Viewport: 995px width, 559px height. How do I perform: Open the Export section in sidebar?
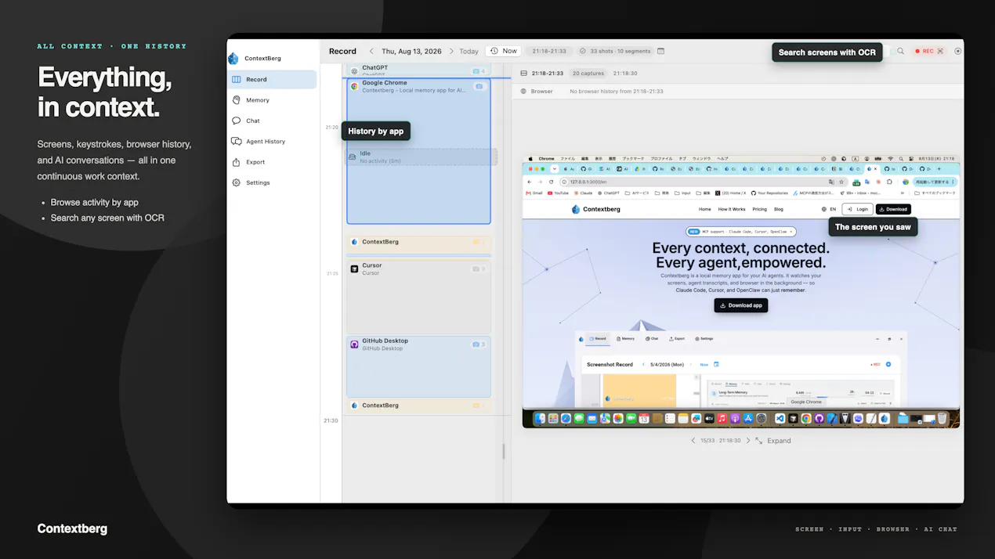pos(272,162)
